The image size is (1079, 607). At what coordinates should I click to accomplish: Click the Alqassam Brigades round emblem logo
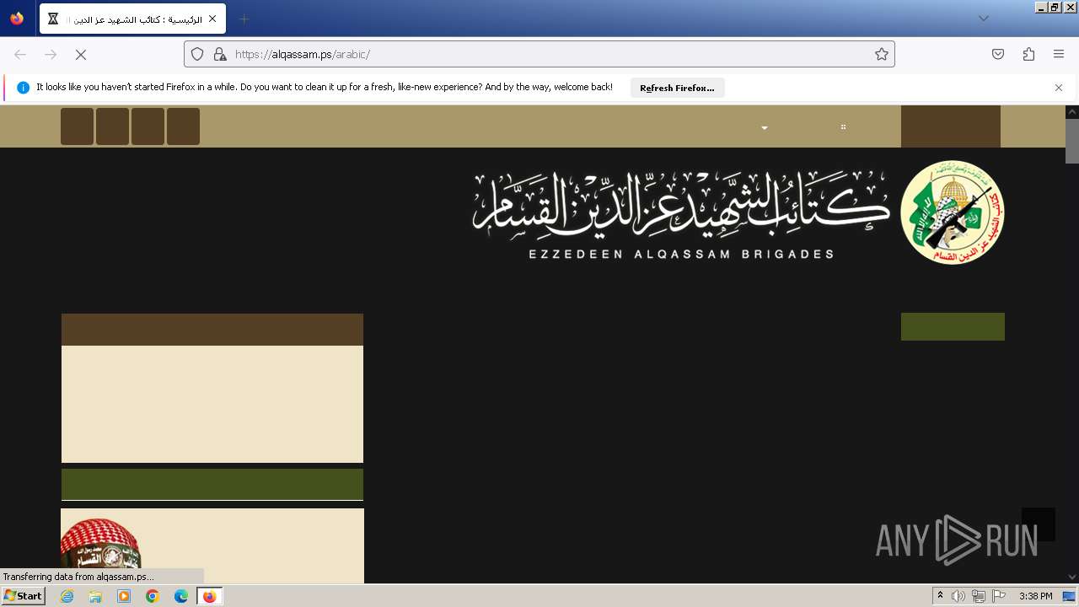953,212
